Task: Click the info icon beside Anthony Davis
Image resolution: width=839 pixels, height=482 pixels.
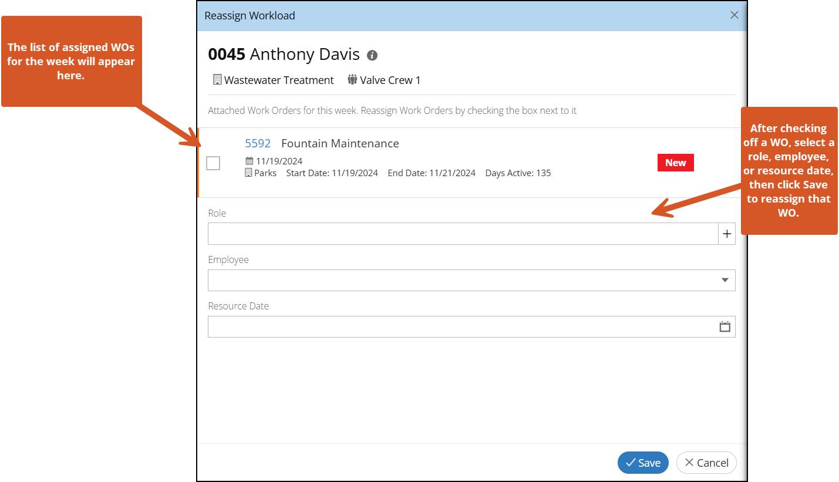Action: click(x=372, y=56)
